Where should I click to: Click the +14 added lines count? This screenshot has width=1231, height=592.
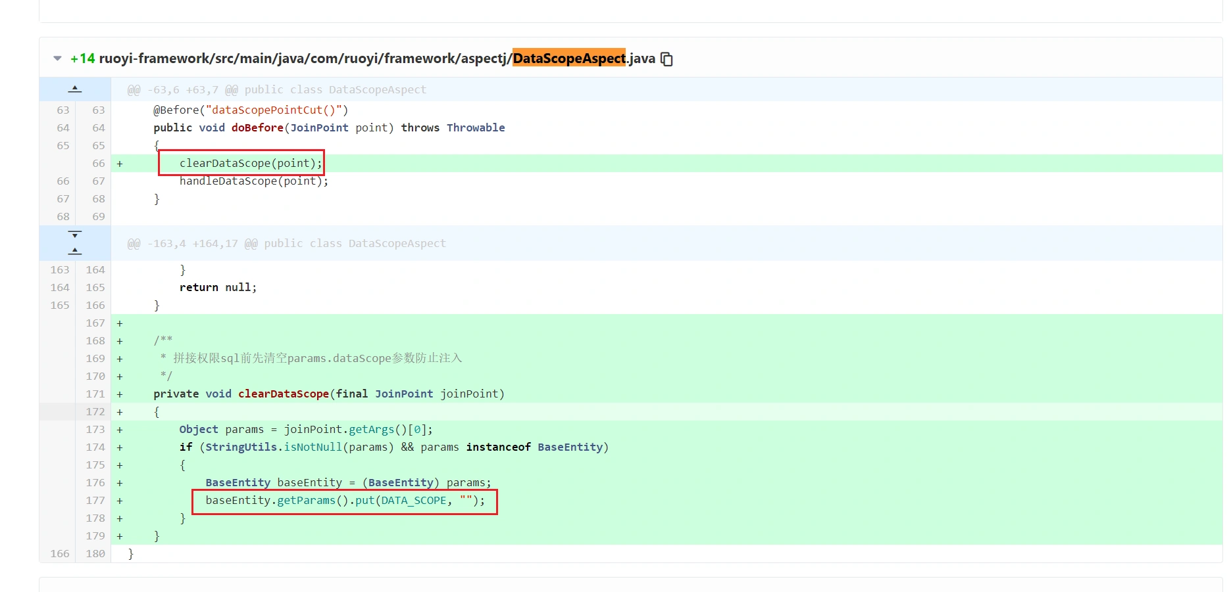(x=82, y=58)
